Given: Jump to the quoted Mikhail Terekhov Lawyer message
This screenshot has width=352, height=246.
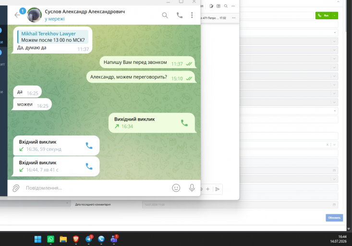Looking at the screenshot, I should (x=53, y=37).
